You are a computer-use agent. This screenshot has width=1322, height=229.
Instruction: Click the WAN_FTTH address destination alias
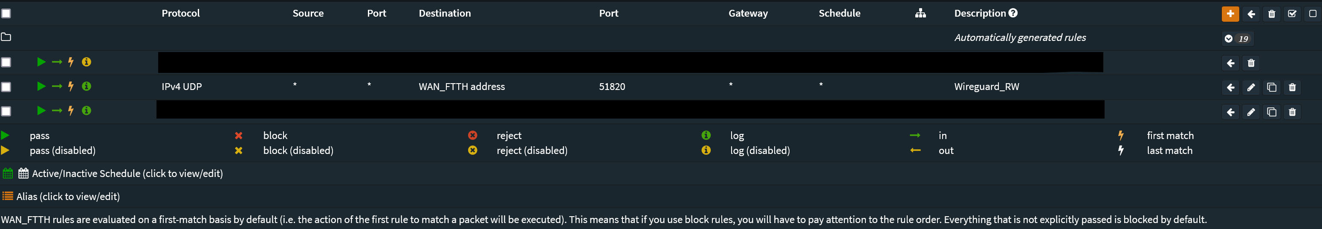tap(461, 87)
